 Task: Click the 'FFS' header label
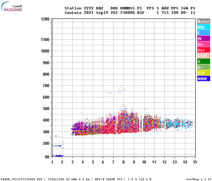[150, 8]
